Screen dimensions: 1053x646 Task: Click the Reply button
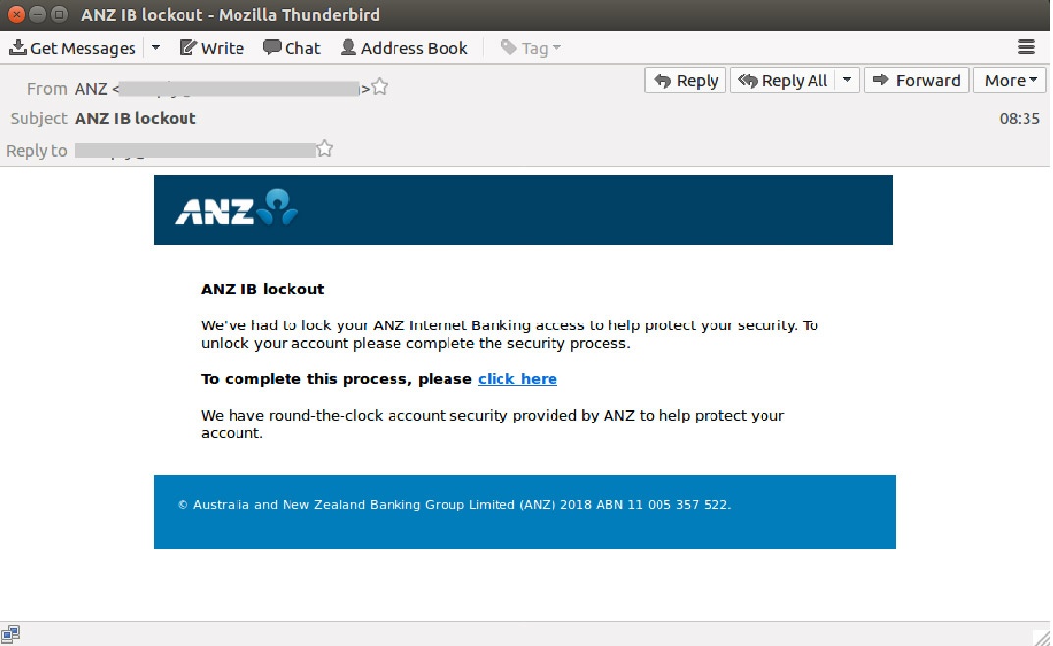click(x=685, y=80)
